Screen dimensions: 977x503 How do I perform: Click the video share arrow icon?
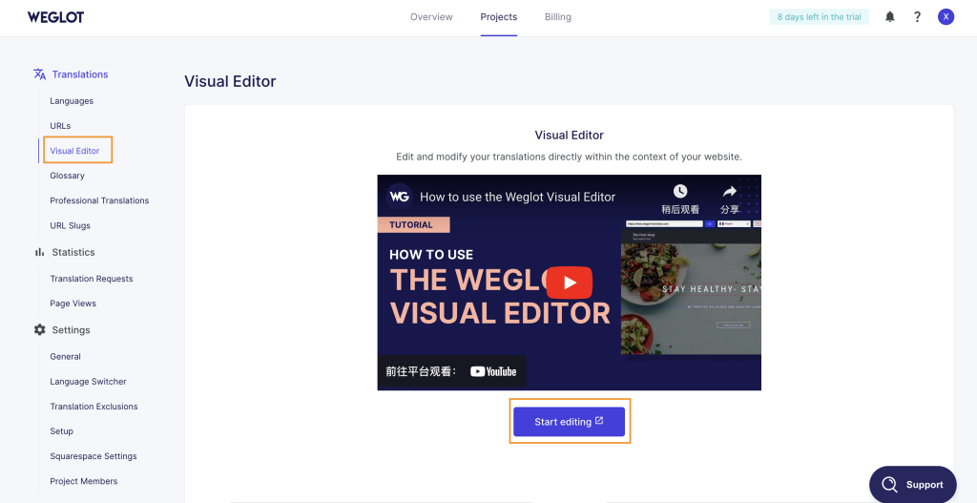click(x=729, y=192)
